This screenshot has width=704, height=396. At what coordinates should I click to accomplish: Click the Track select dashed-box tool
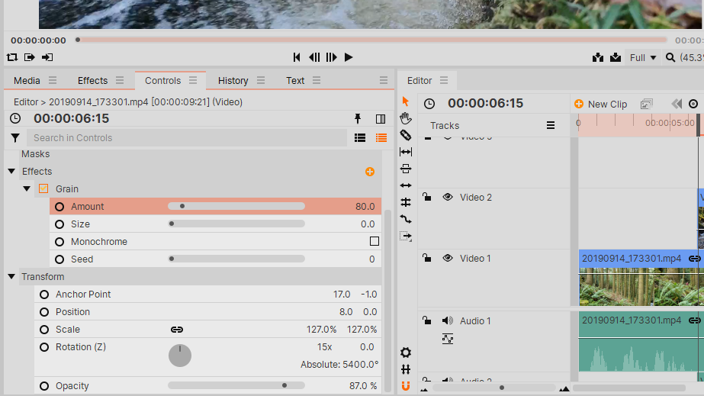[x=406, y=237]
